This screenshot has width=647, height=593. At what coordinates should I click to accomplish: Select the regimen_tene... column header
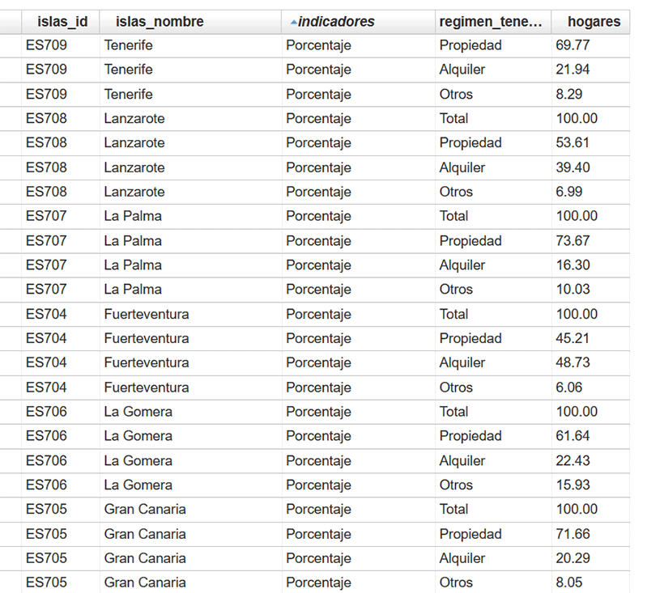491,22
